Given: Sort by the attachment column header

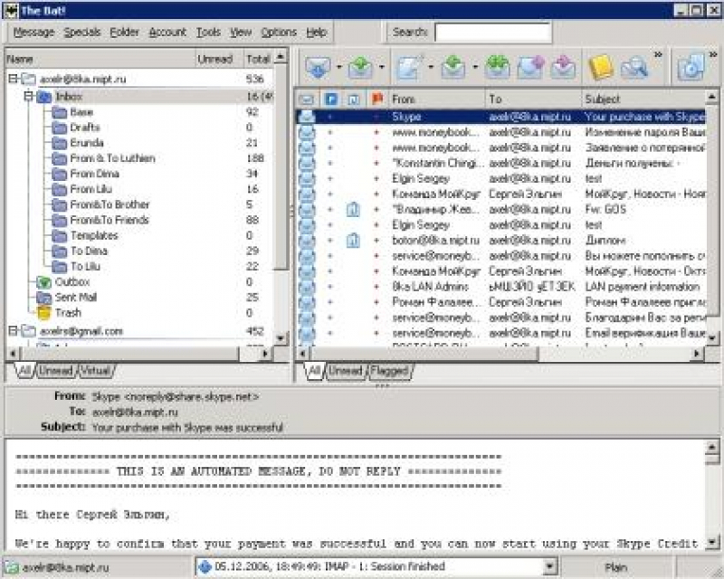Looking at the screenshot, I should click(354, 99).
